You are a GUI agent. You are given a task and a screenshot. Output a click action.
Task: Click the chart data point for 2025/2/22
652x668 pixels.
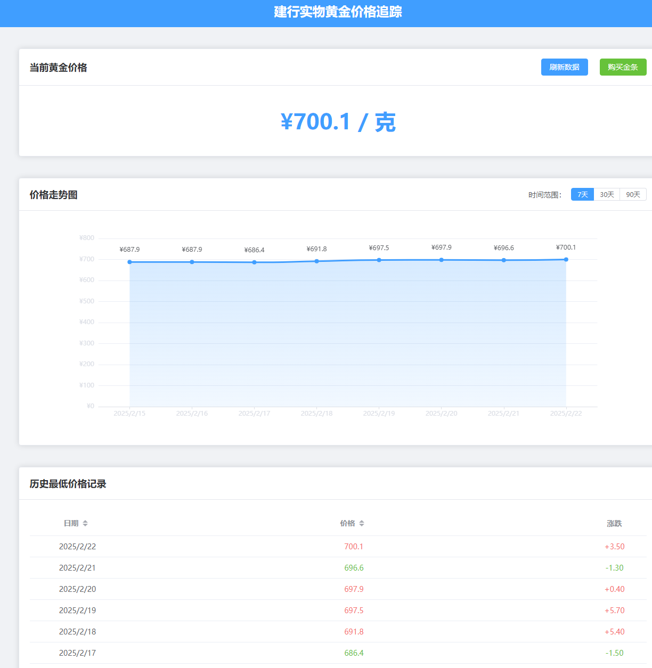coord(566,260)
